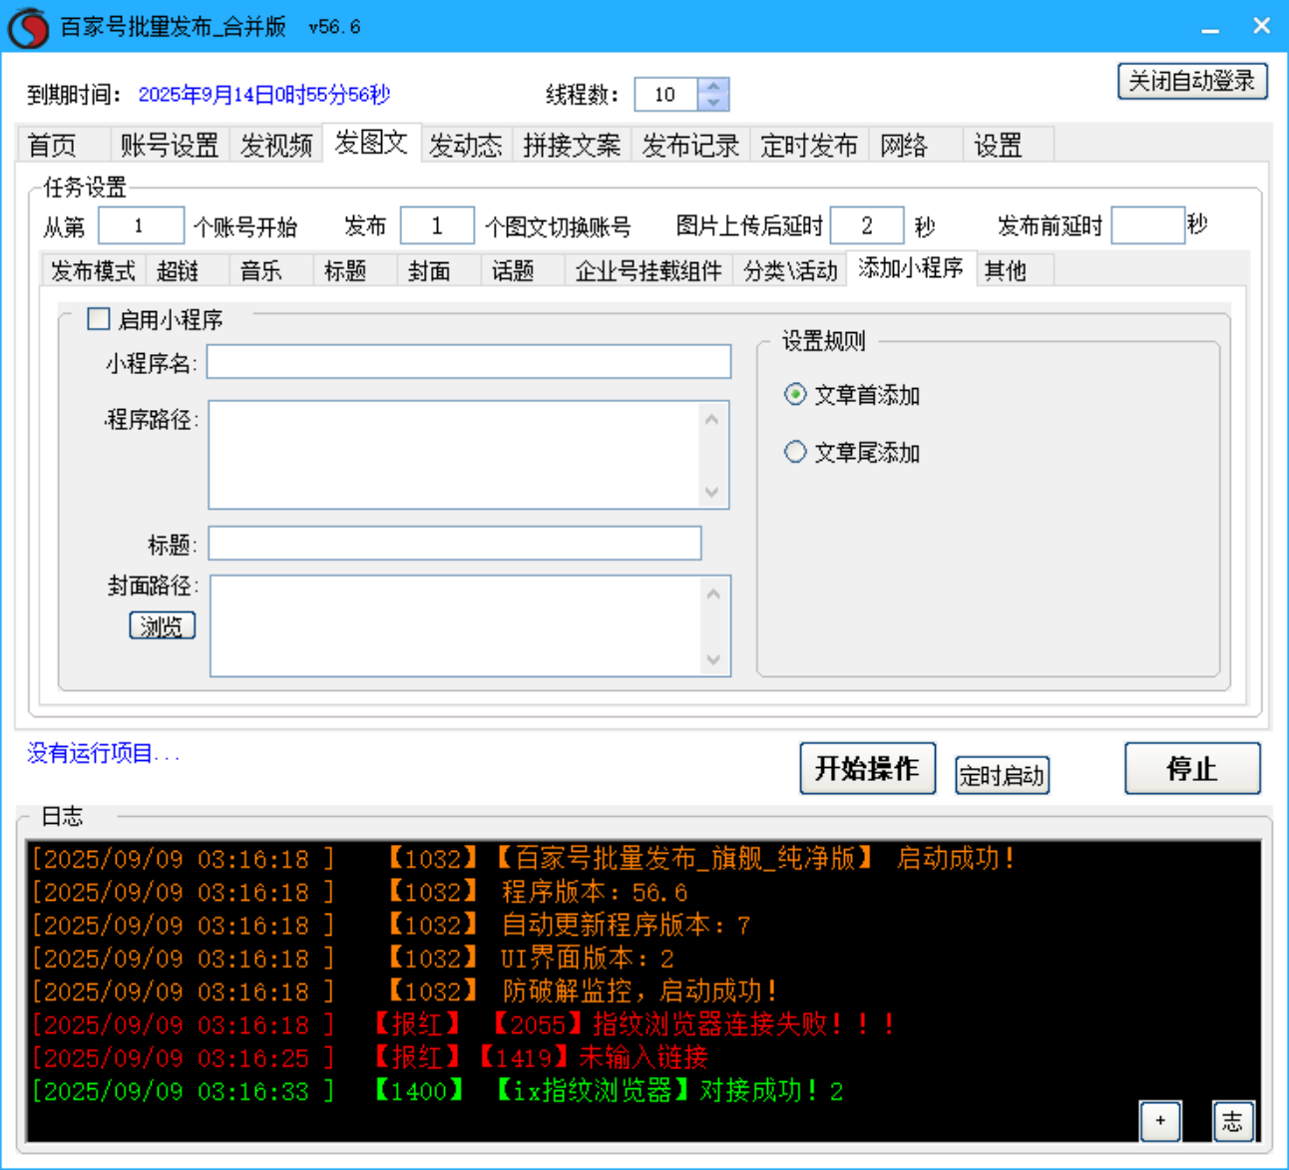
Task: Click the 关闭自动登录 button
Action: point(1191,81)
